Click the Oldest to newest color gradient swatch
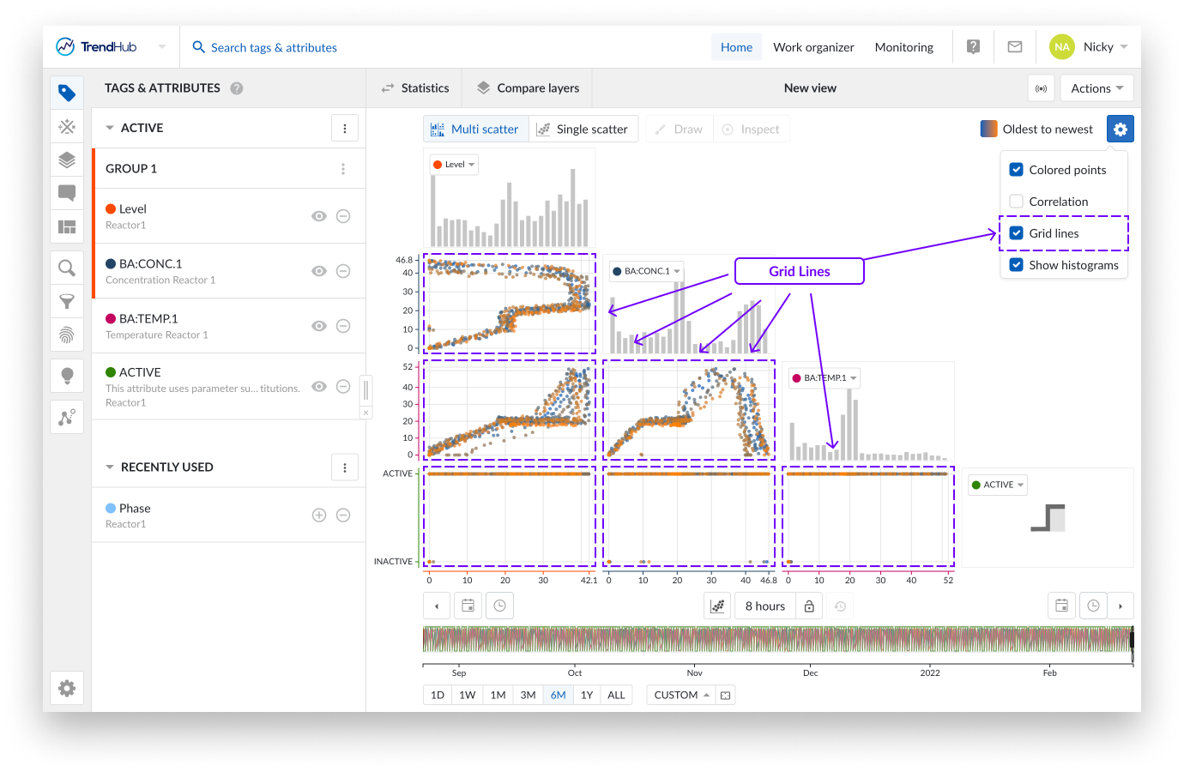Viewport: 1184px width, 772px height. [x=988, y=130]
